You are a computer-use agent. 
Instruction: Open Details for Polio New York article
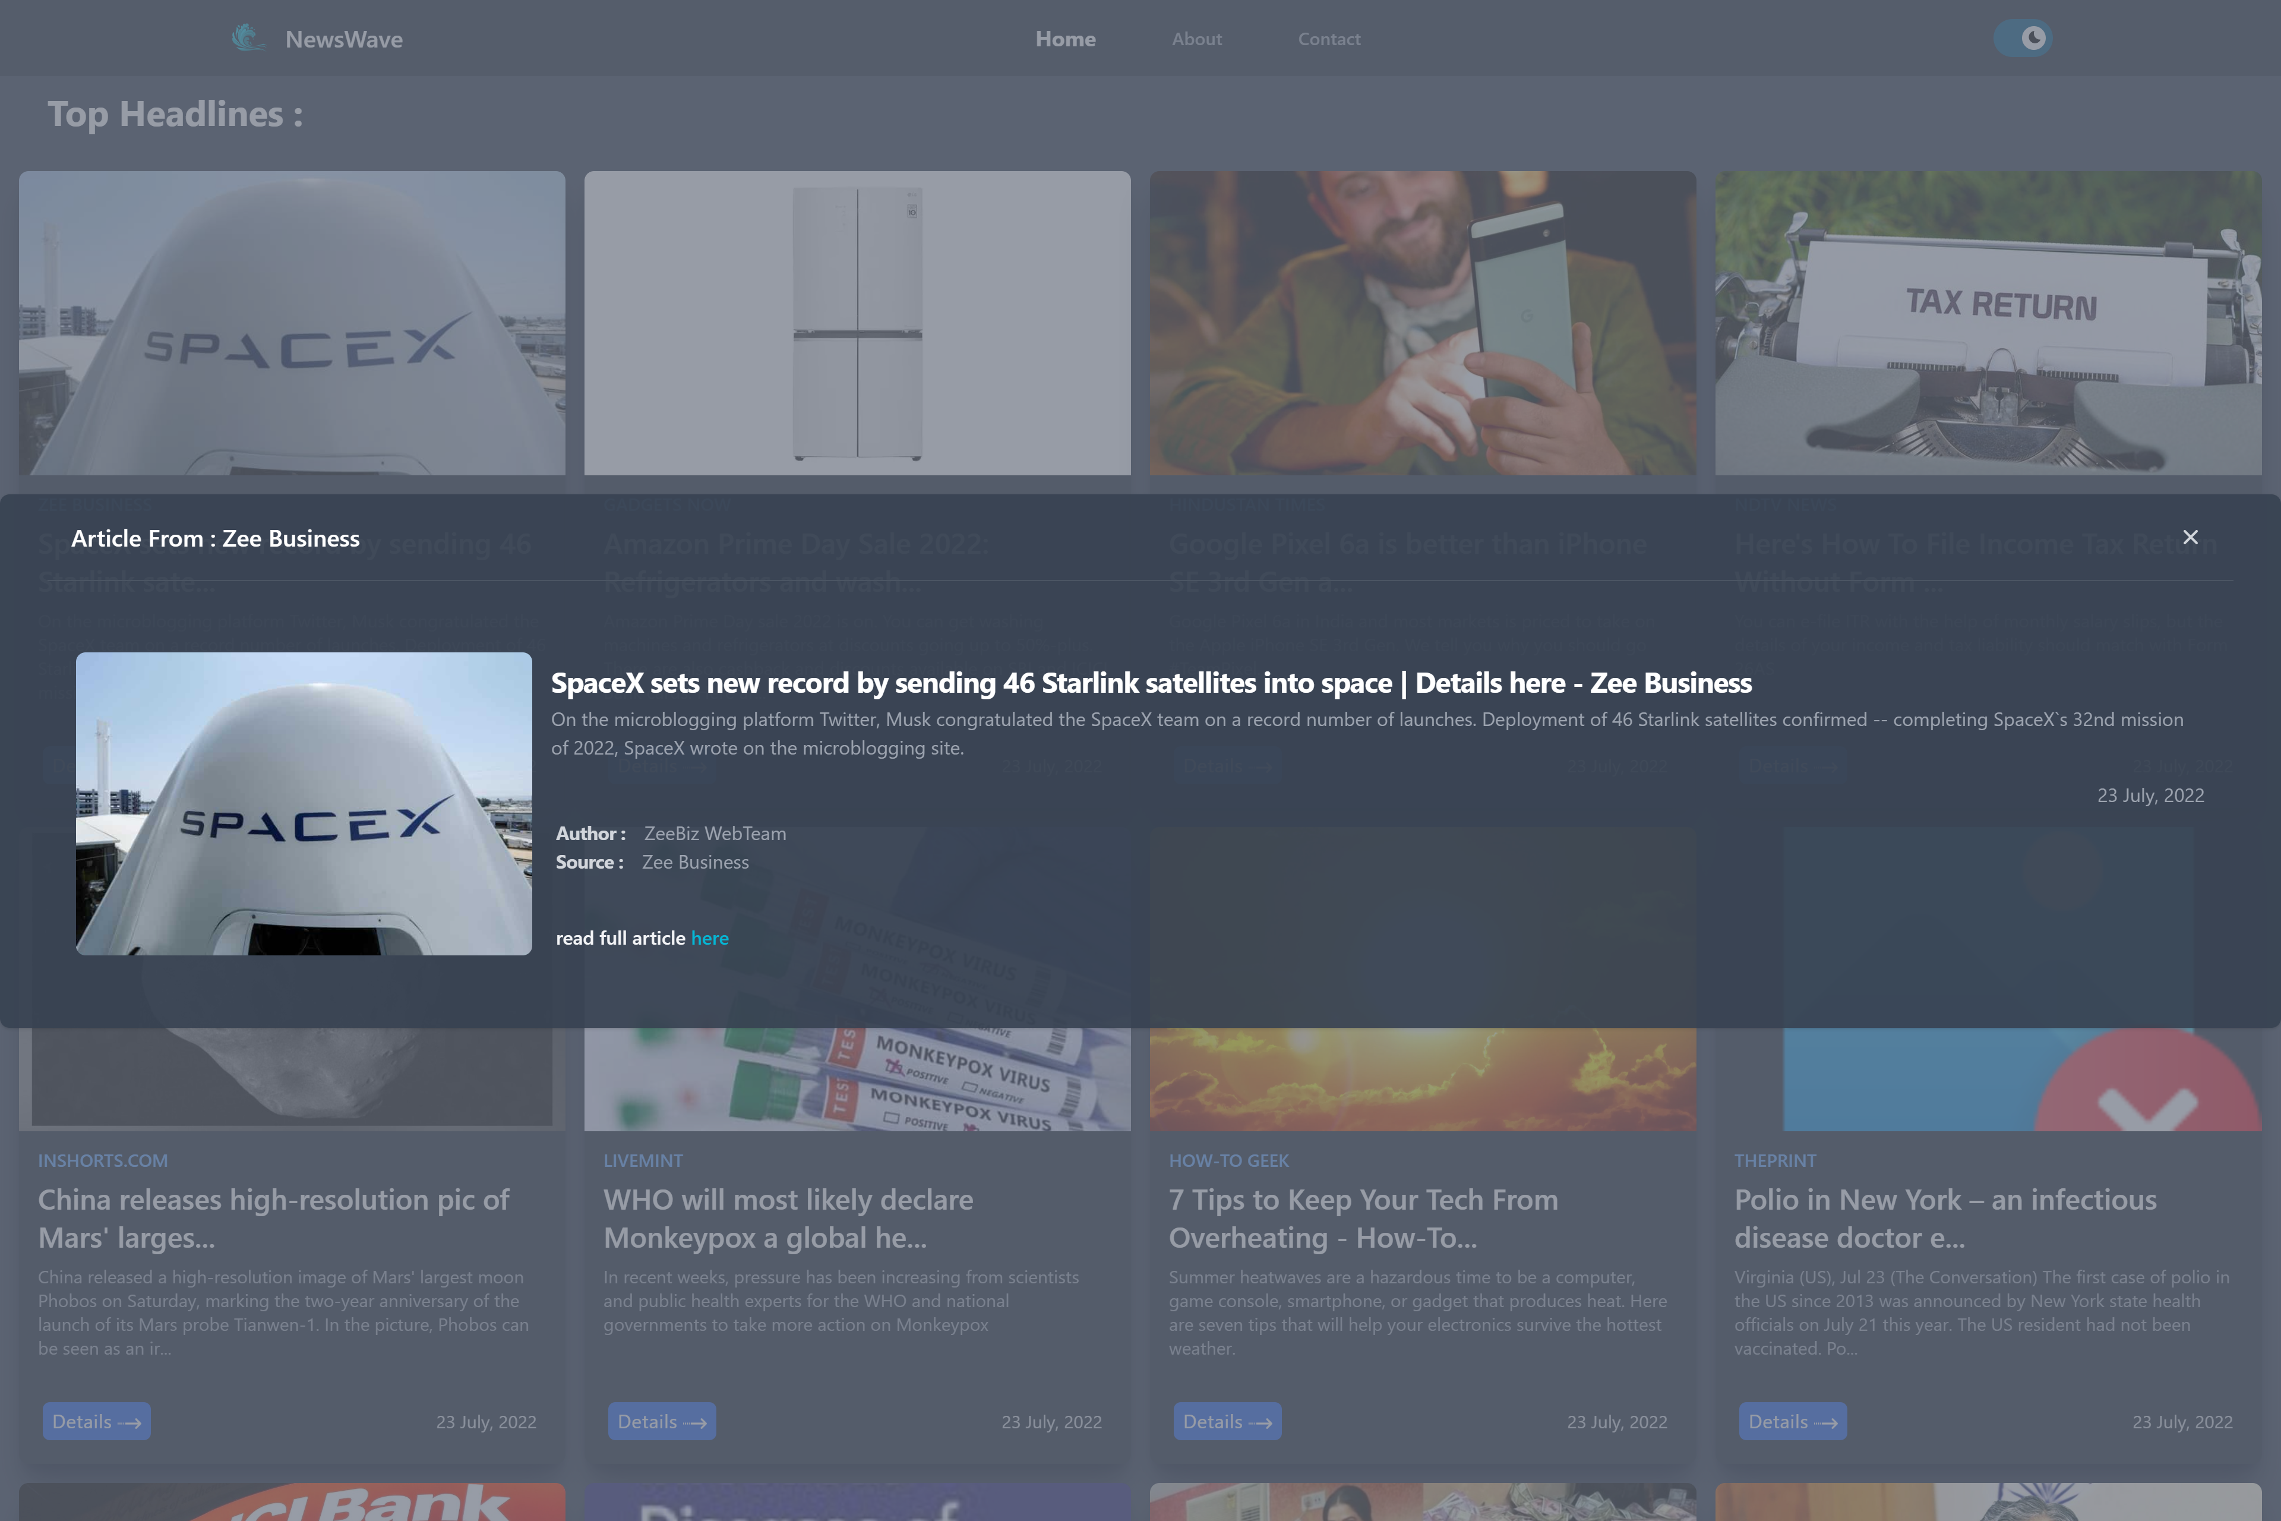(x=1792, y=1421)
